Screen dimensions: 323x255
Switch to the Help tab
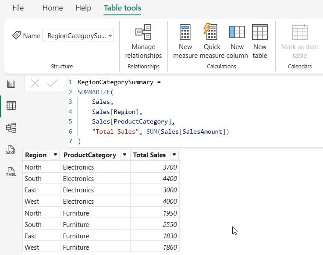coord(83,8)
